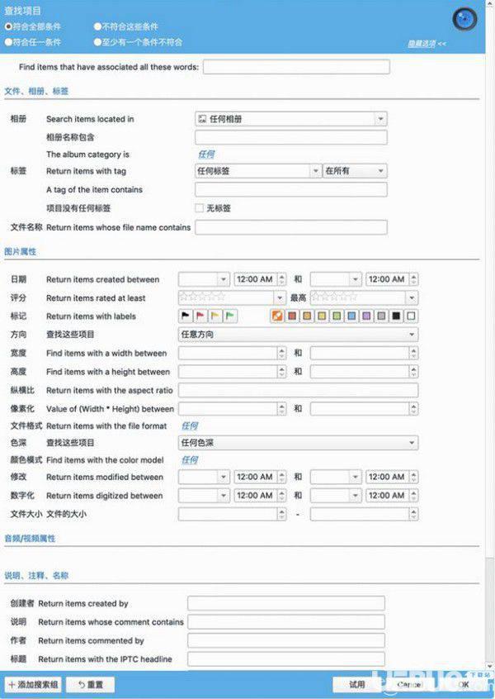
Task: Select the orange no-color label icon
Action: (x=277, y=316)
